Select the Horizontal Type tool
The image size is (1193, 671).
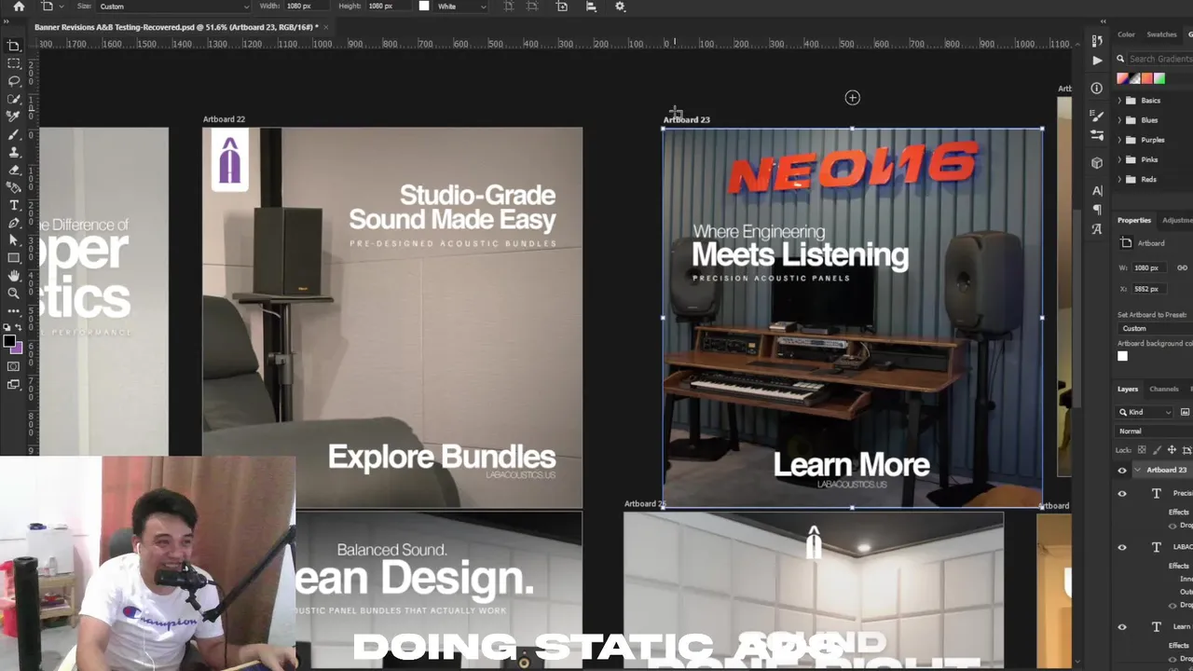click(x=14, y=205)
